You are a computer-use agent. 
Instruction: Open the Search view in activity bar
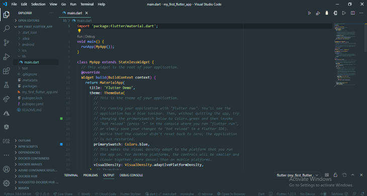point(7,28)
